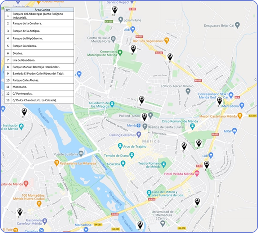This screenshot has width=258, height=233.
Task: Click dog area marker number 12
Action: tap(184, 146)
